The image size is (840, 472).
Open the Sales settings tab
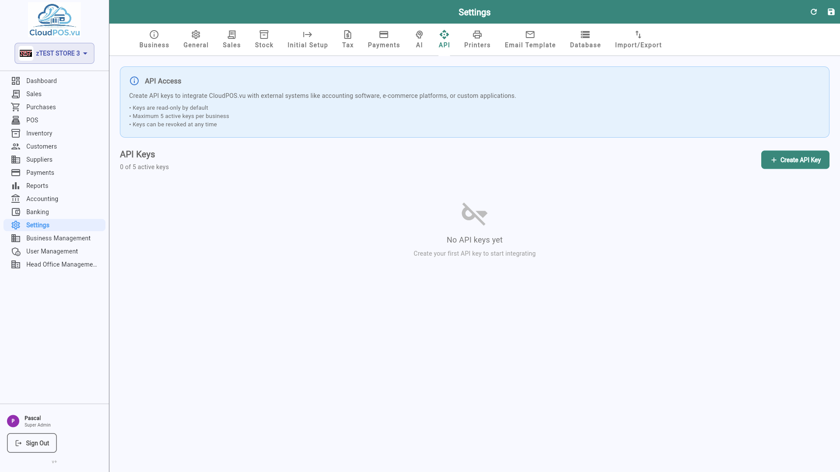point(231,39)
